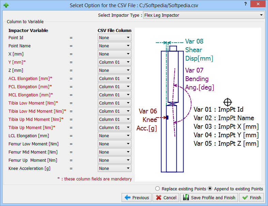Click the 'Var 02 : ImpPt Name' text

coord(224,118)
